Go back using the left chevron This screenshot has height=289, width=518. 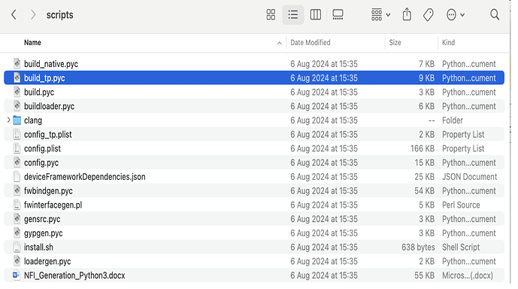(14, 15)
